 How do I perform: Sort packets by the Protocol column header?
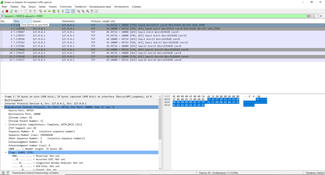click(x=96, y=21)
